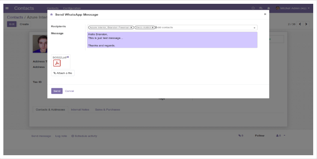Click the Send button

click(x=57, y=91)
